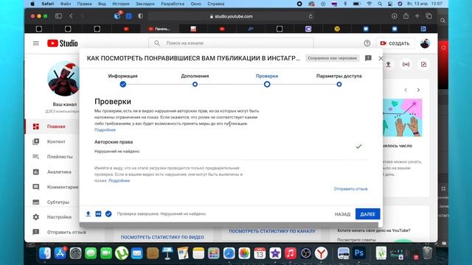Select the Проверки step
Screen dimensions: 472x265
click(x=267, y=80)
